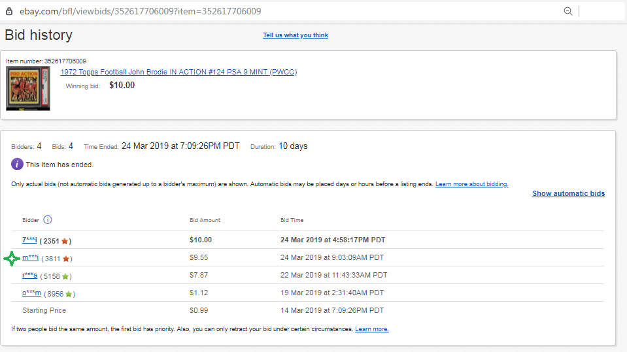Image resolution: width=627 pixels, height=352 pixels.
Task: Click the browser URL address field
Action: point(262,11)
